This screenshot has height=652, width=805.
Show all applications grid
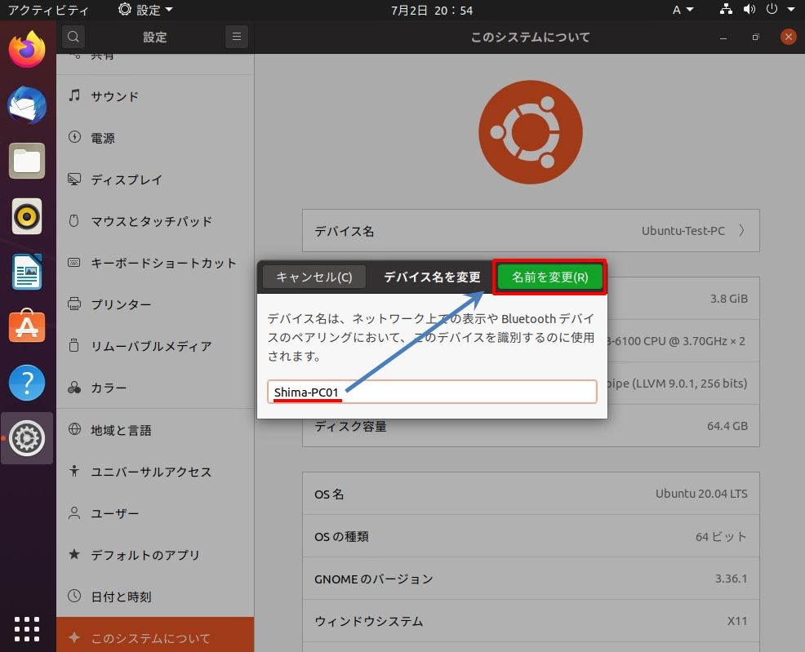pos(27,629)
